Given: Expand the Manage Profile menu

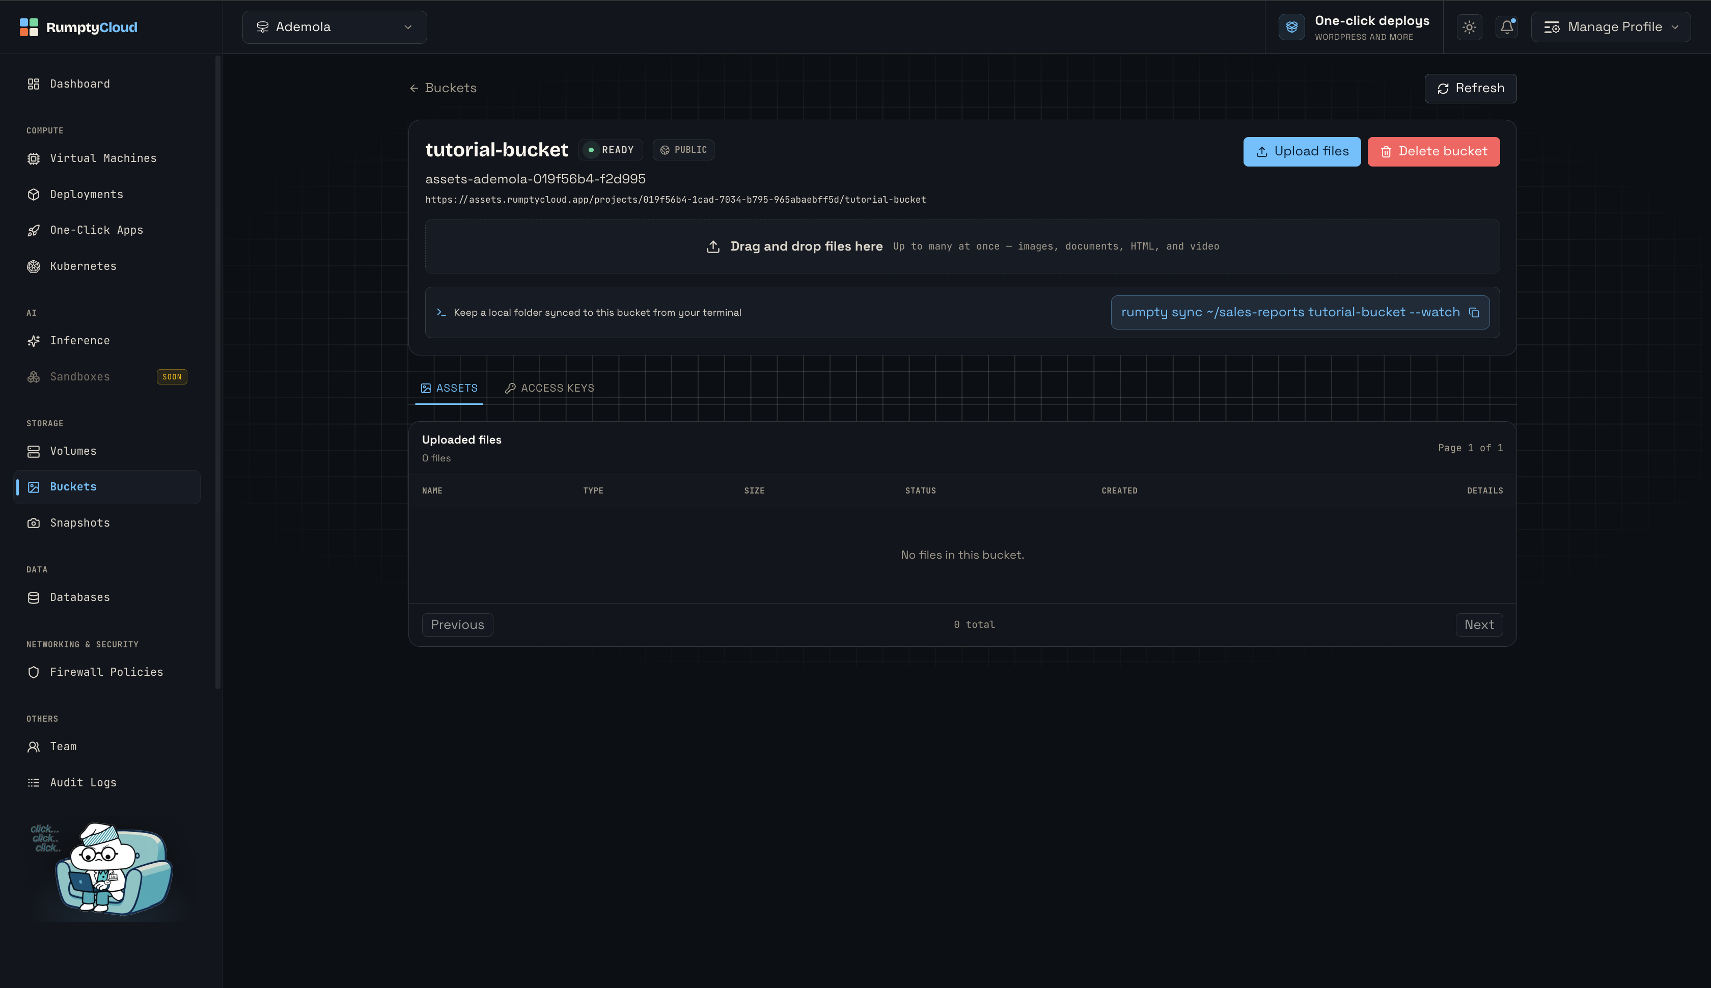Looking at the screenshot, I should 1611,27.
